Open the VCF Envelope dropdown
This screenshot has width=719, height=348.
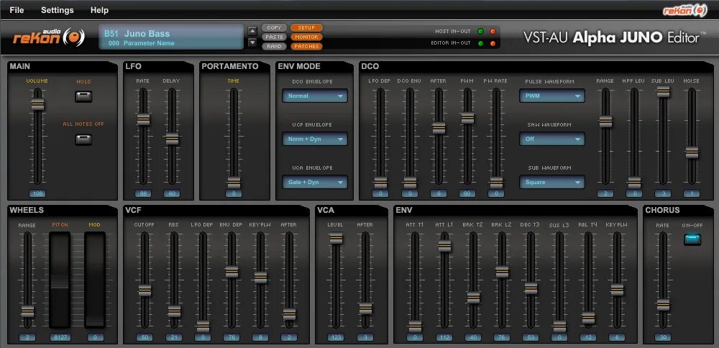coord(315,139)
